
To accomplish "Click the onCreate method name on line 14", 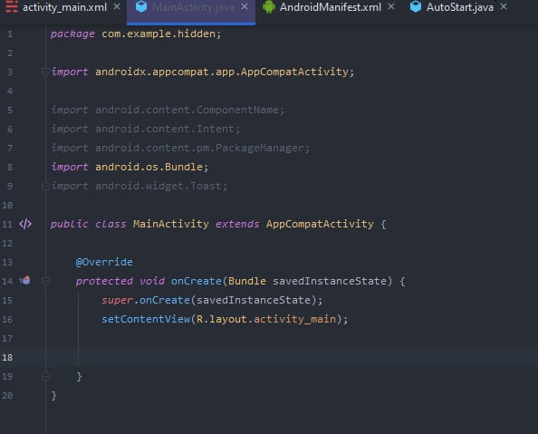I will coord(197,281).
